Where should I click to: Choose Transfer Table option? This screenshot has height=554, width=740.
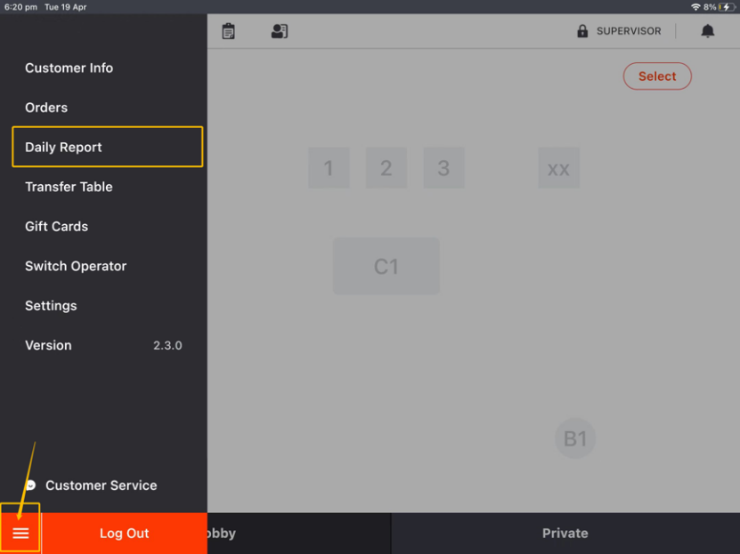[x=69, y=187]
